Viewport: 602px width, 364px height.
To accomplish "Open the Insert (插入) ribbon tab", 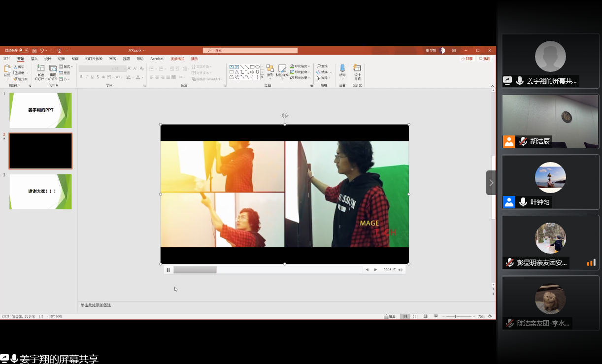I will (x=34, y=59).
